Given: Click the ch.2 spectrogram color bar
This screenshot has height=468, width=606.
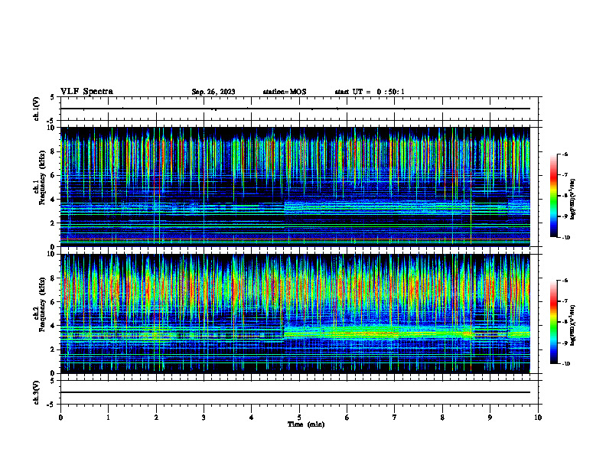Looking at the screenshot, I should coord(554,322).
